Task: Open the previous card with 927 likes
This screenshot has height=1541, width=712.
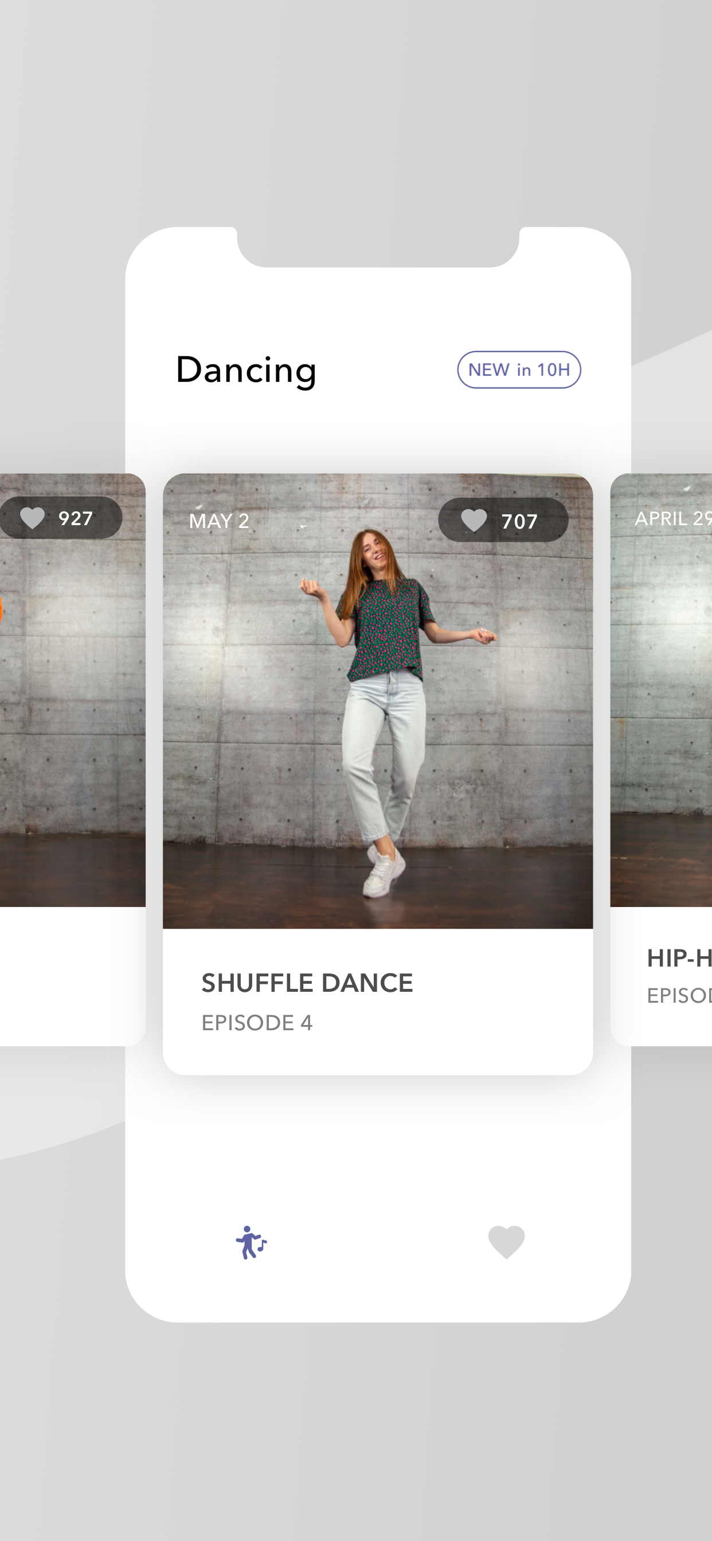Action: 72,759
